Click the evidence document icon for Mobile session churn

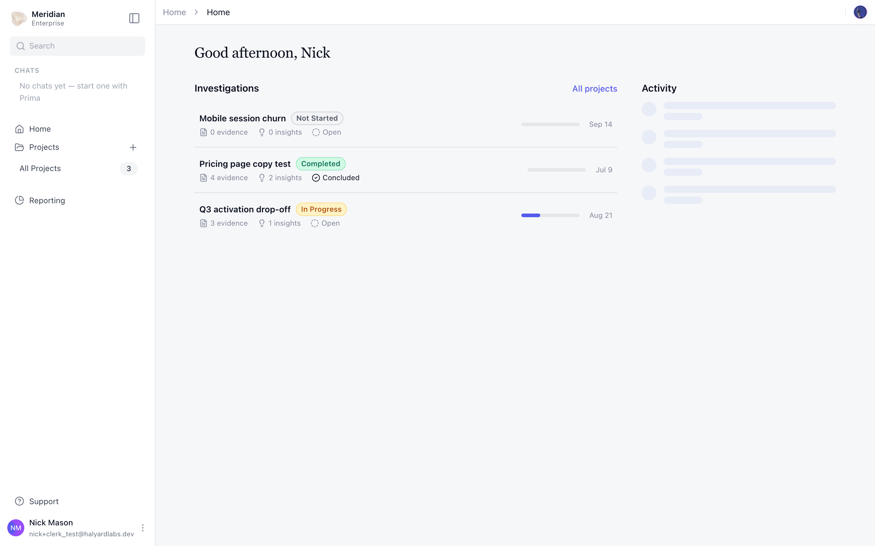[204, 132]
